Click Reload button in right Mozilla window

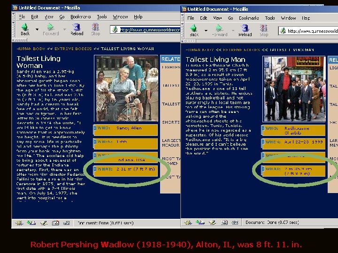tap(245, 30)
